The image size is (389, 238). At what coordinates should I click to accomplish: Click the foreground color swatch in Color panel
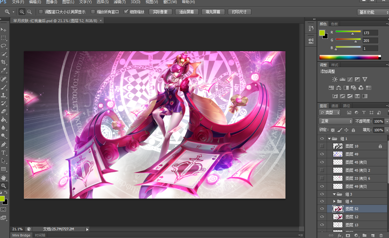[x=322, y=33]
